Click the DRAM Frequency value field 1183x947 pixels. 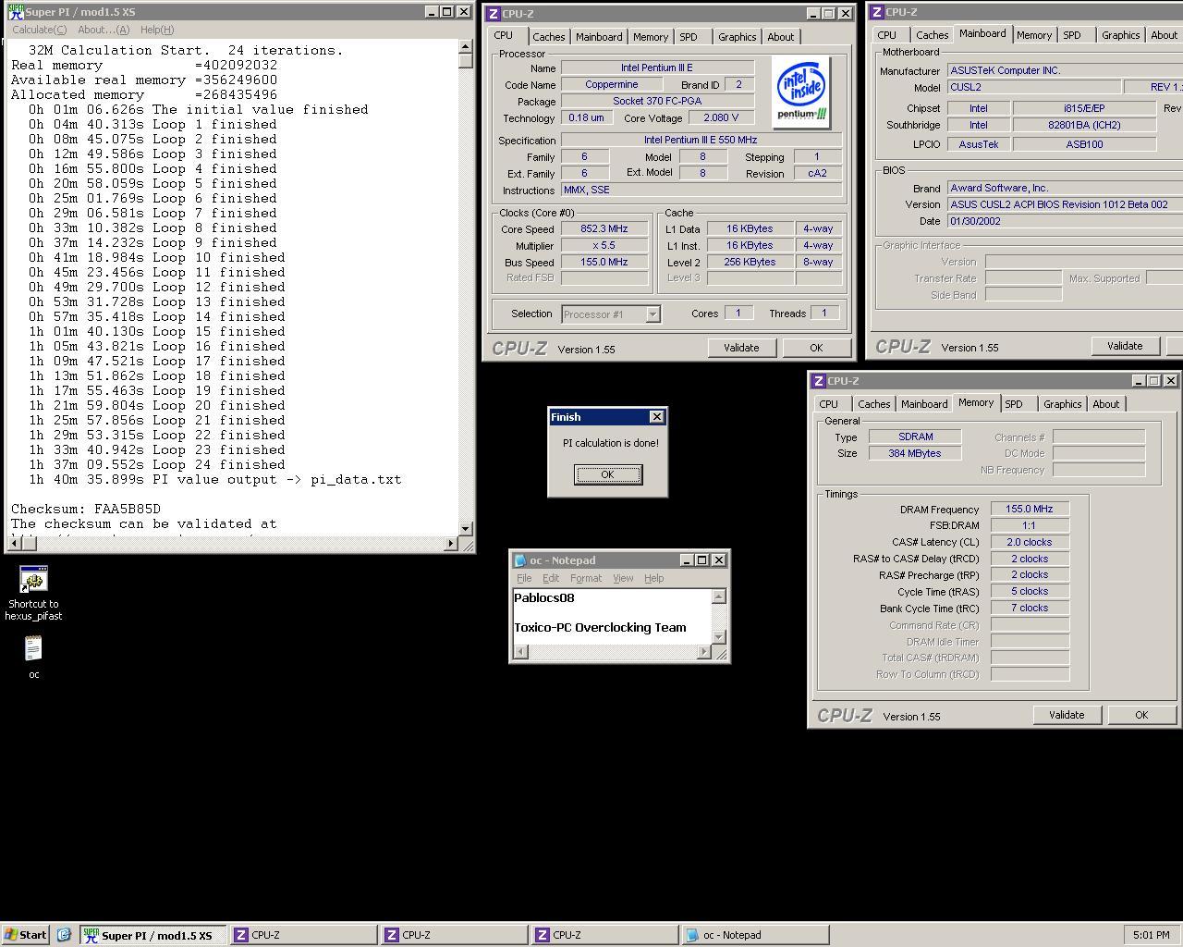(1030, 509)
